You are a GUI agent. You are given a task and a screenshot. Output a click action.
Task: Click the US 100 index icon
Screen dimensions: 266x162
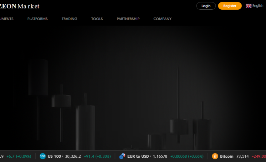click(x=43, y=156)
